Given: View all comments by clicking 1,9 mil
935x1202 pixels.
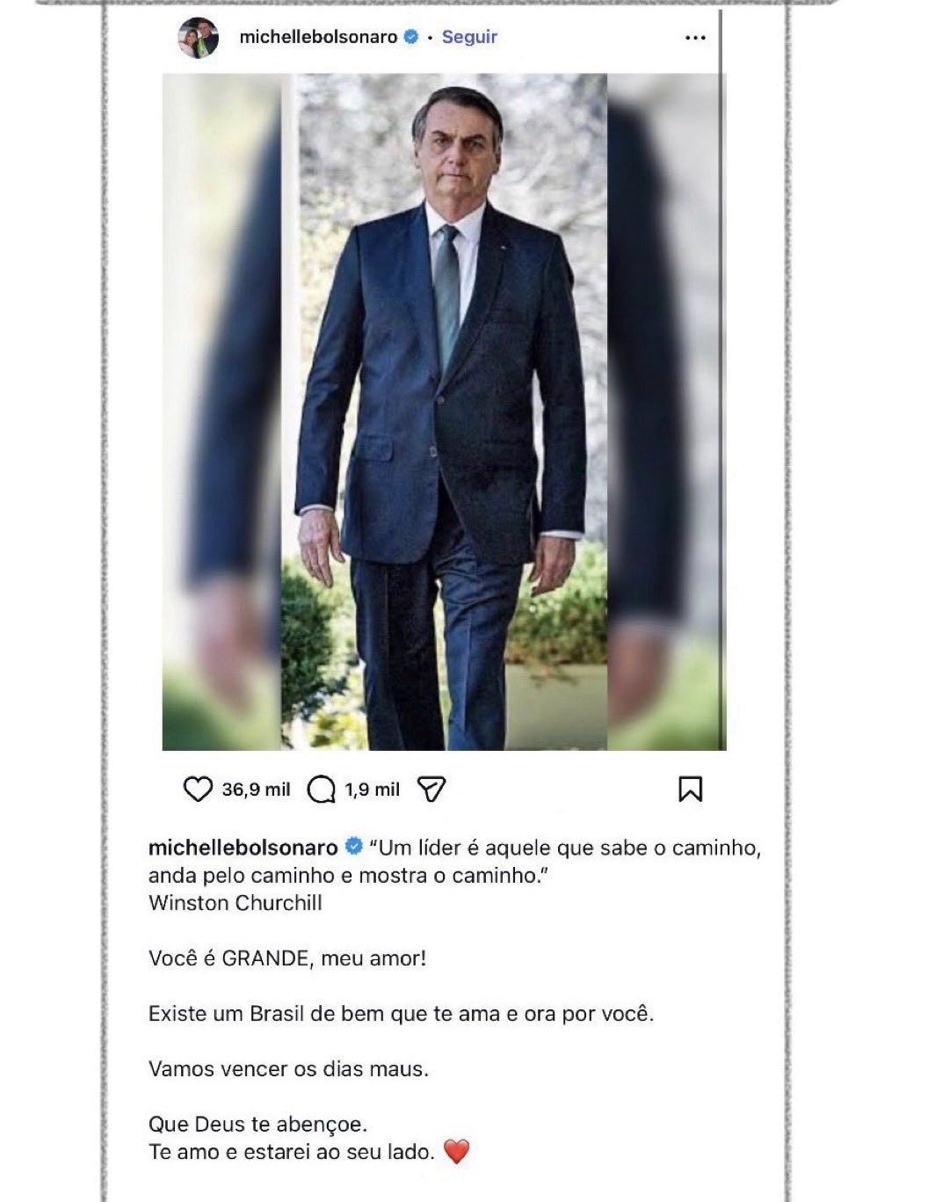Looking at the screenshot, I should click(372, 789).
